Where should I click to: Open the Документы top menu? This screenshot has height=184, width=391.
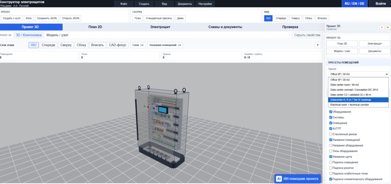[x=185, y=4]
